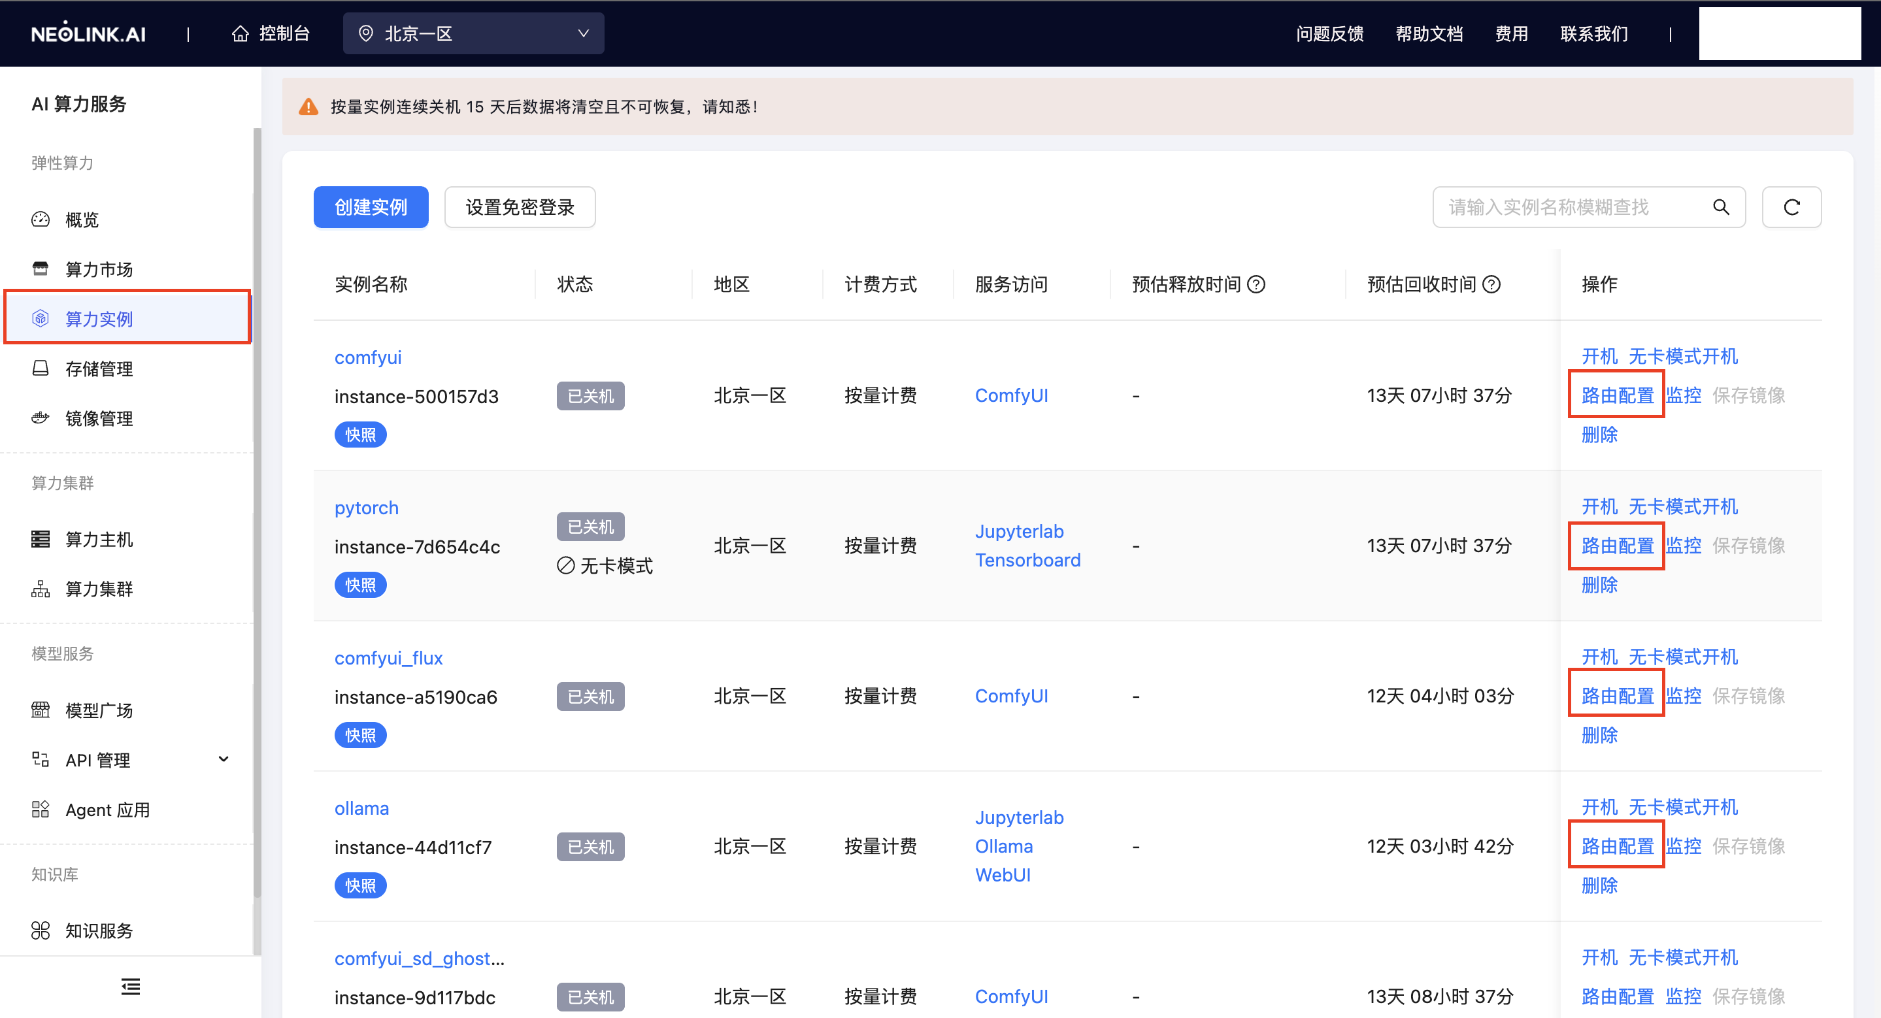This screenshot has width=1881, height=1018.
Task: Open the comfyui_flux instance link
Action: coord(388,658)
